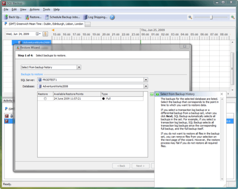Click the orange timeline marker button next to date
Image resolution: width=238 pixels, height=189 pixels.
45,34
